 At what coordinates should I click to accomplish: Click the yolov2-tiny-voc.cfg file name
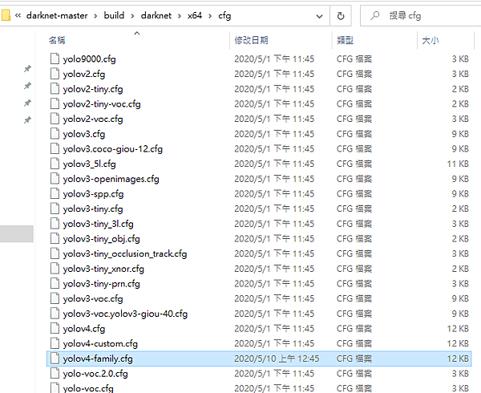coord(102,104)
